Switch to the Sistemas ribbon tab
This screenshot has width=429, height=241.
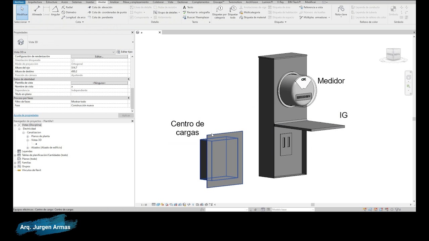pyautogui.click(x=77, y=2)
